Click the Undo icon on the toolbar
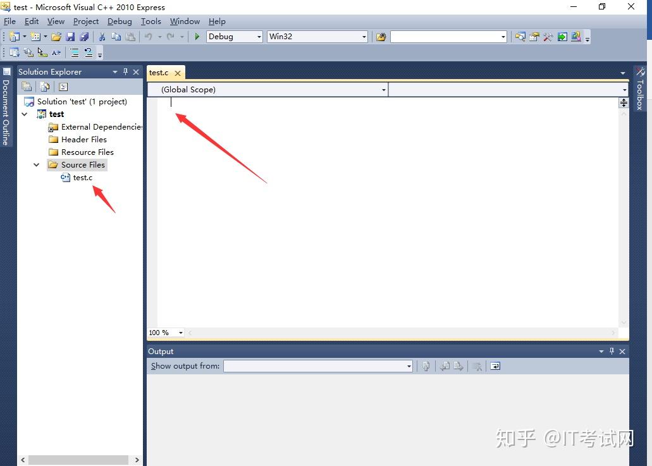This screenshot has width=652, height=466. pyautogui.click(x=148, y=36)
